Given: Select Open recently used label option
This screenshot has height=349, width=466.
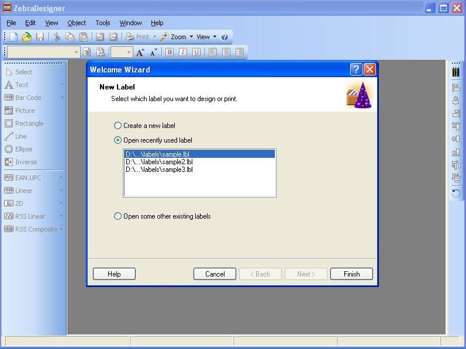Looking at the screenshot, I should coord(153,140).
